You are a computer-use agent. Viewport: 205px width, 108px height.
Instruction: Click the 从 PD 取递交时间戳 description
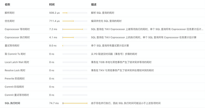click(114, 54)
